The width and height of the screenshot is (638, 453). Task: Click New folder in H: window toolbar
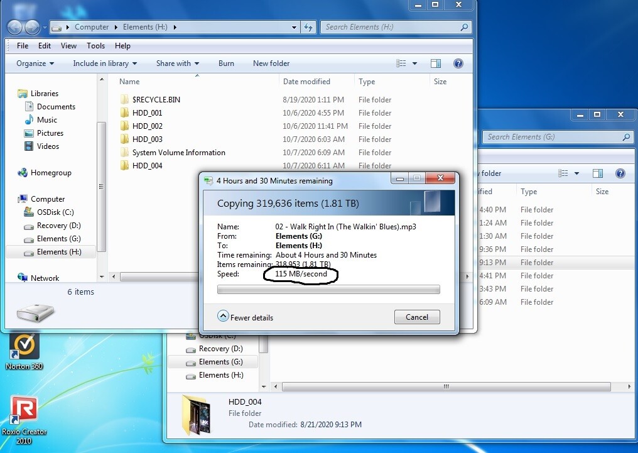tap(271, 63)
